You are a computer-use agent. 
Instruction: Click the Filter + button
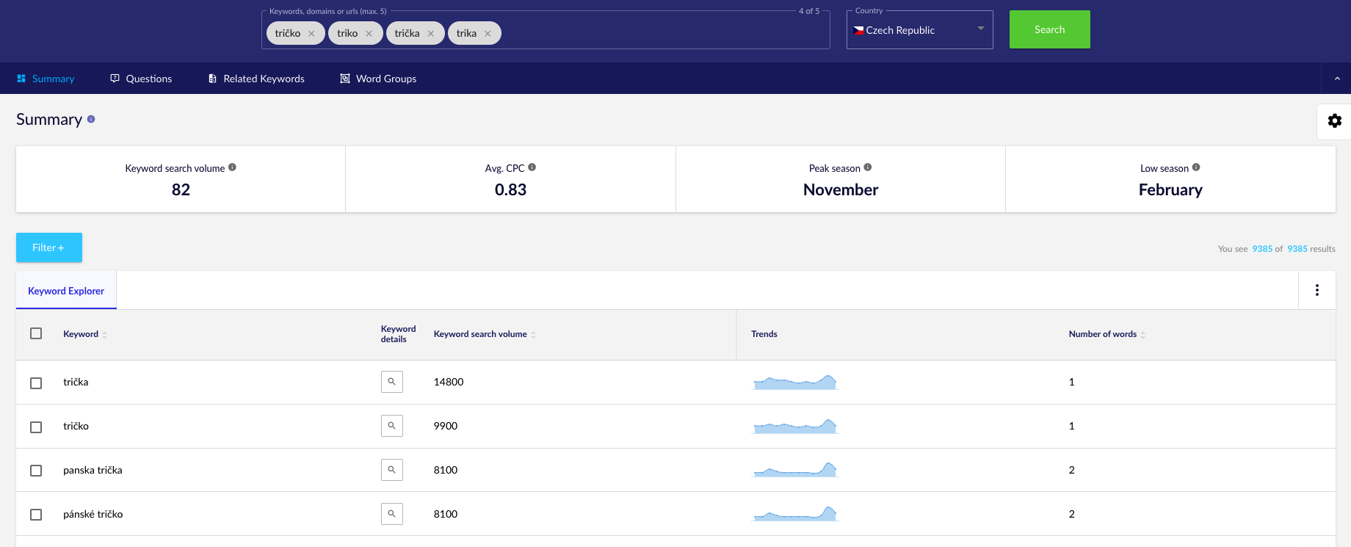49,247
